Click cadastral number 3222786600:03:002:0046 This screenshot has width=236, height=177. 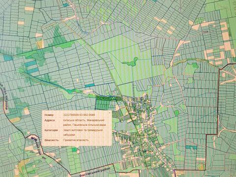[x=79, y=115]
